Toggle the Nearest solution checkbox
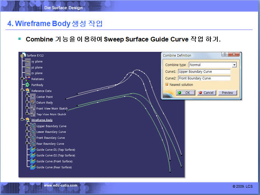Image resolution: width=260 pixels, height=195 pixels. point(167,85)
